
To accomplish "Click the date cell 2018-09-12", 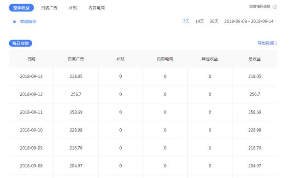I will point(31,94).
